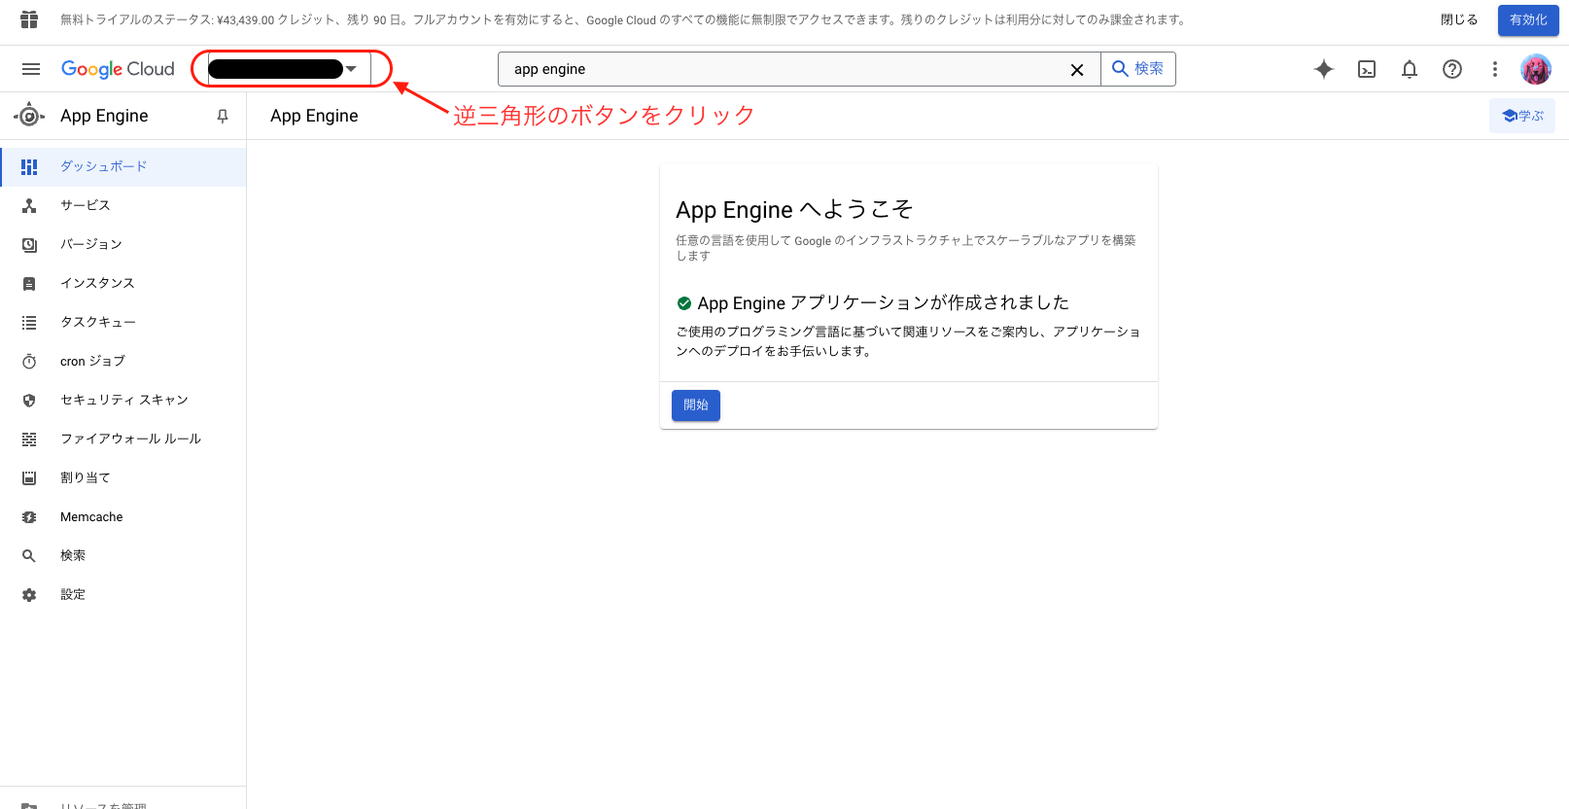Activate Cloud Shell terminal icon
1569x809 pixels.
(x=1367, y=69)
